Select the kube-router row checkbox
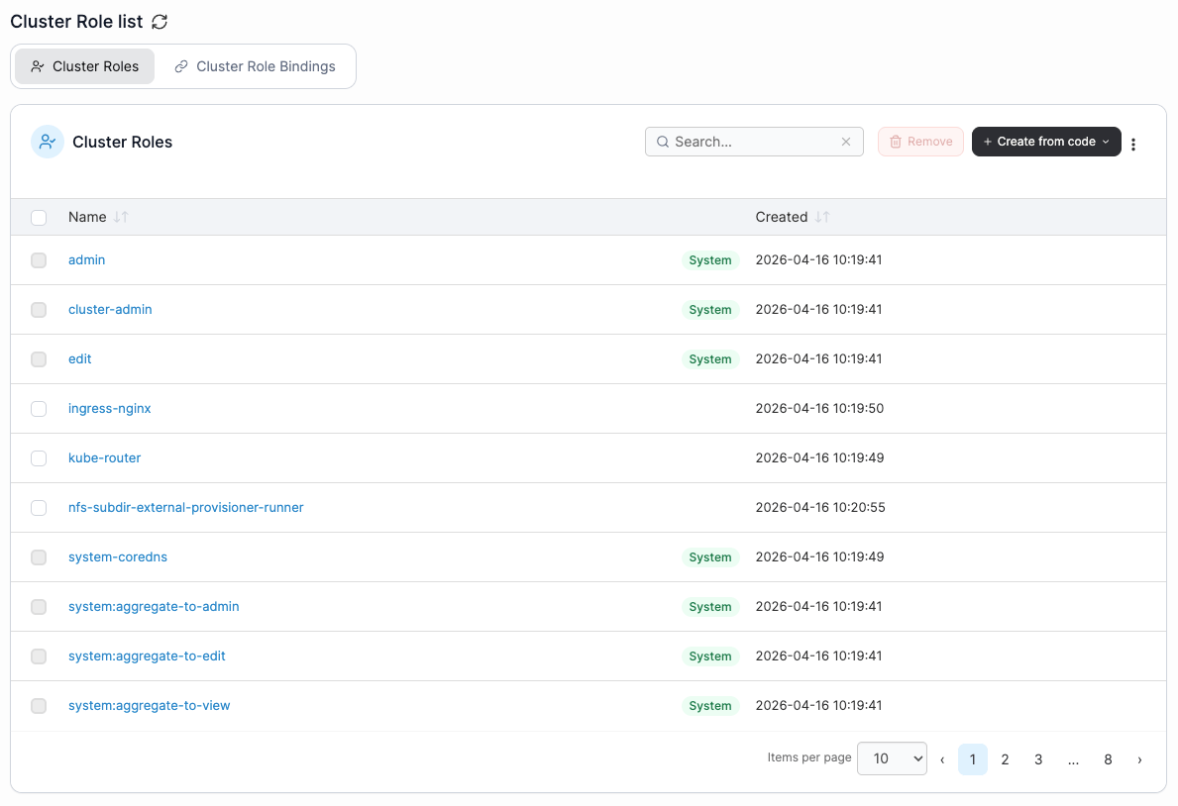Viewport: 1178px width, 806px height. tap(39, 458)
